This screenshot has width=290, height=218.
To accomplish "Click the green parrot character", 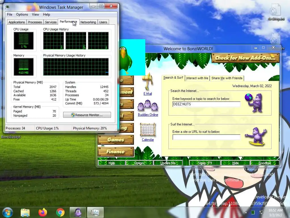I will (x=126, y=60).
